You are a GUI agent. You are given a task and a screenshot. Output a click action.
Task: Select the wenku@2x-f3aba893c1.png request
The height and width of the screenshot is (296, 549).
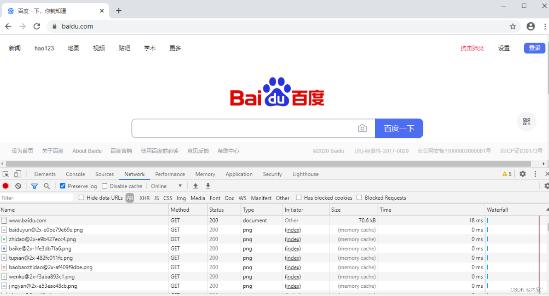click(42, 277)
